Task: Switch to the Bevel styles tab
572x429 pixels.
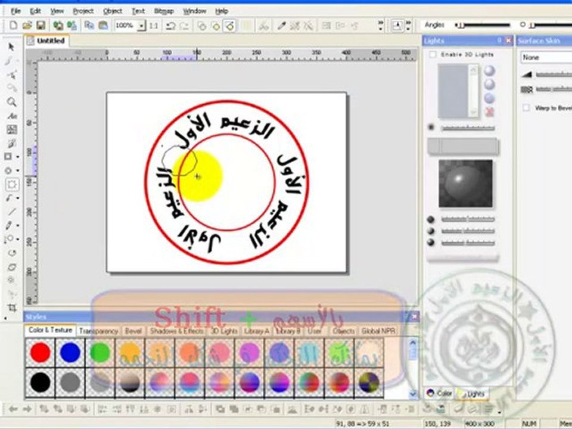Action: click(x=133, y=331)
